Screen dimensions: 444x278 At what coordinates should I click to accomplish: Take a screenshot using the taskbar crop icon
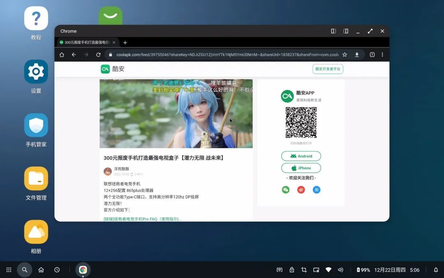304,270
